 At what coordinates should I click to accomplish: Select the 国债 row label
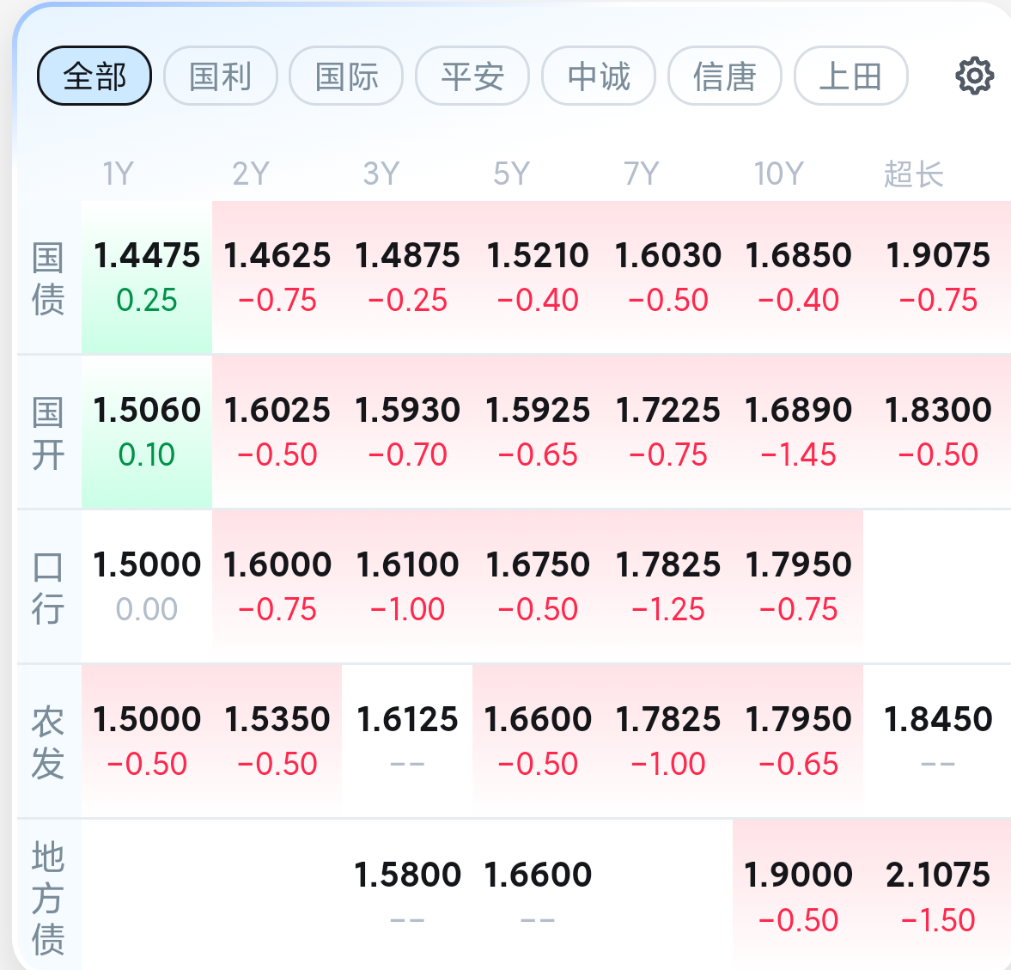pyautogui.click(x=48, y=278)
